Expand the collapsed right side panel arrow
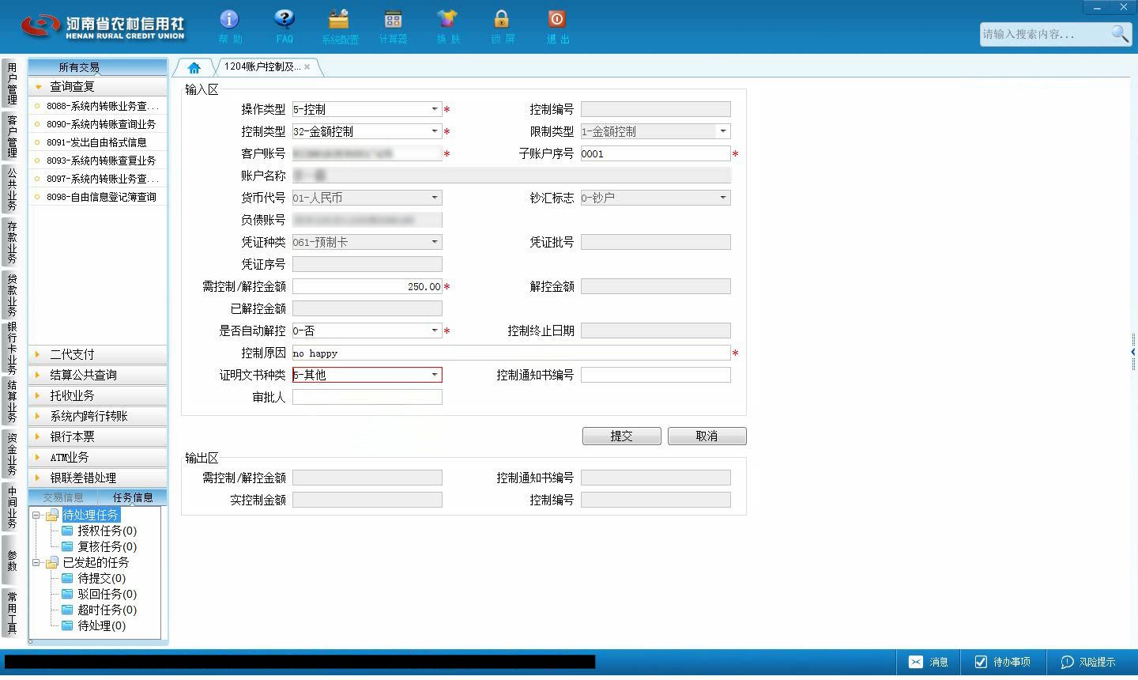 1133,352
